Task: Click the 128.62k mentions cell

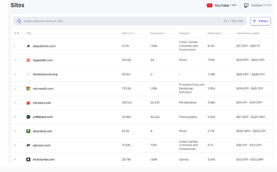Action: pos(127,102)
